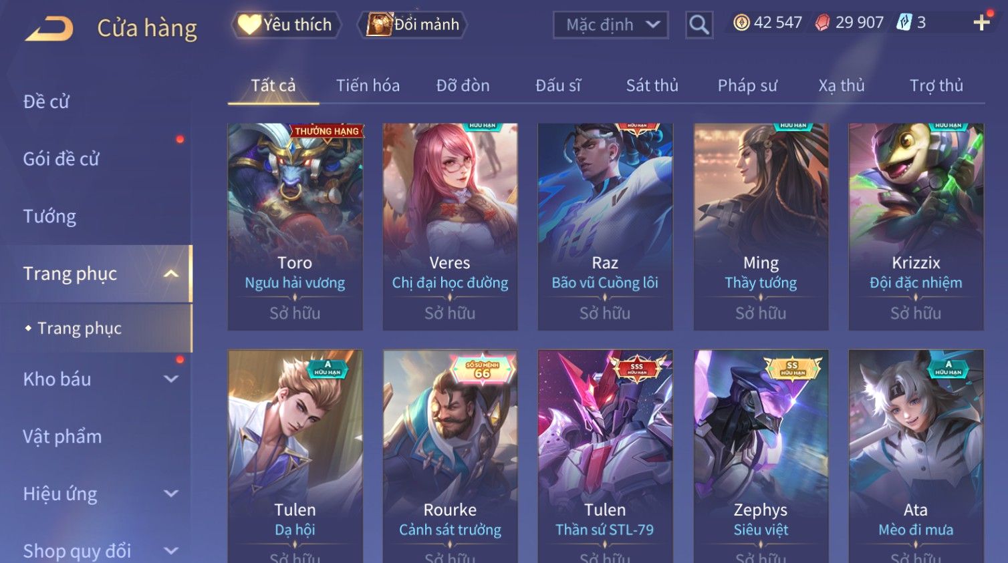Go to Gói đề cử section

61,159
